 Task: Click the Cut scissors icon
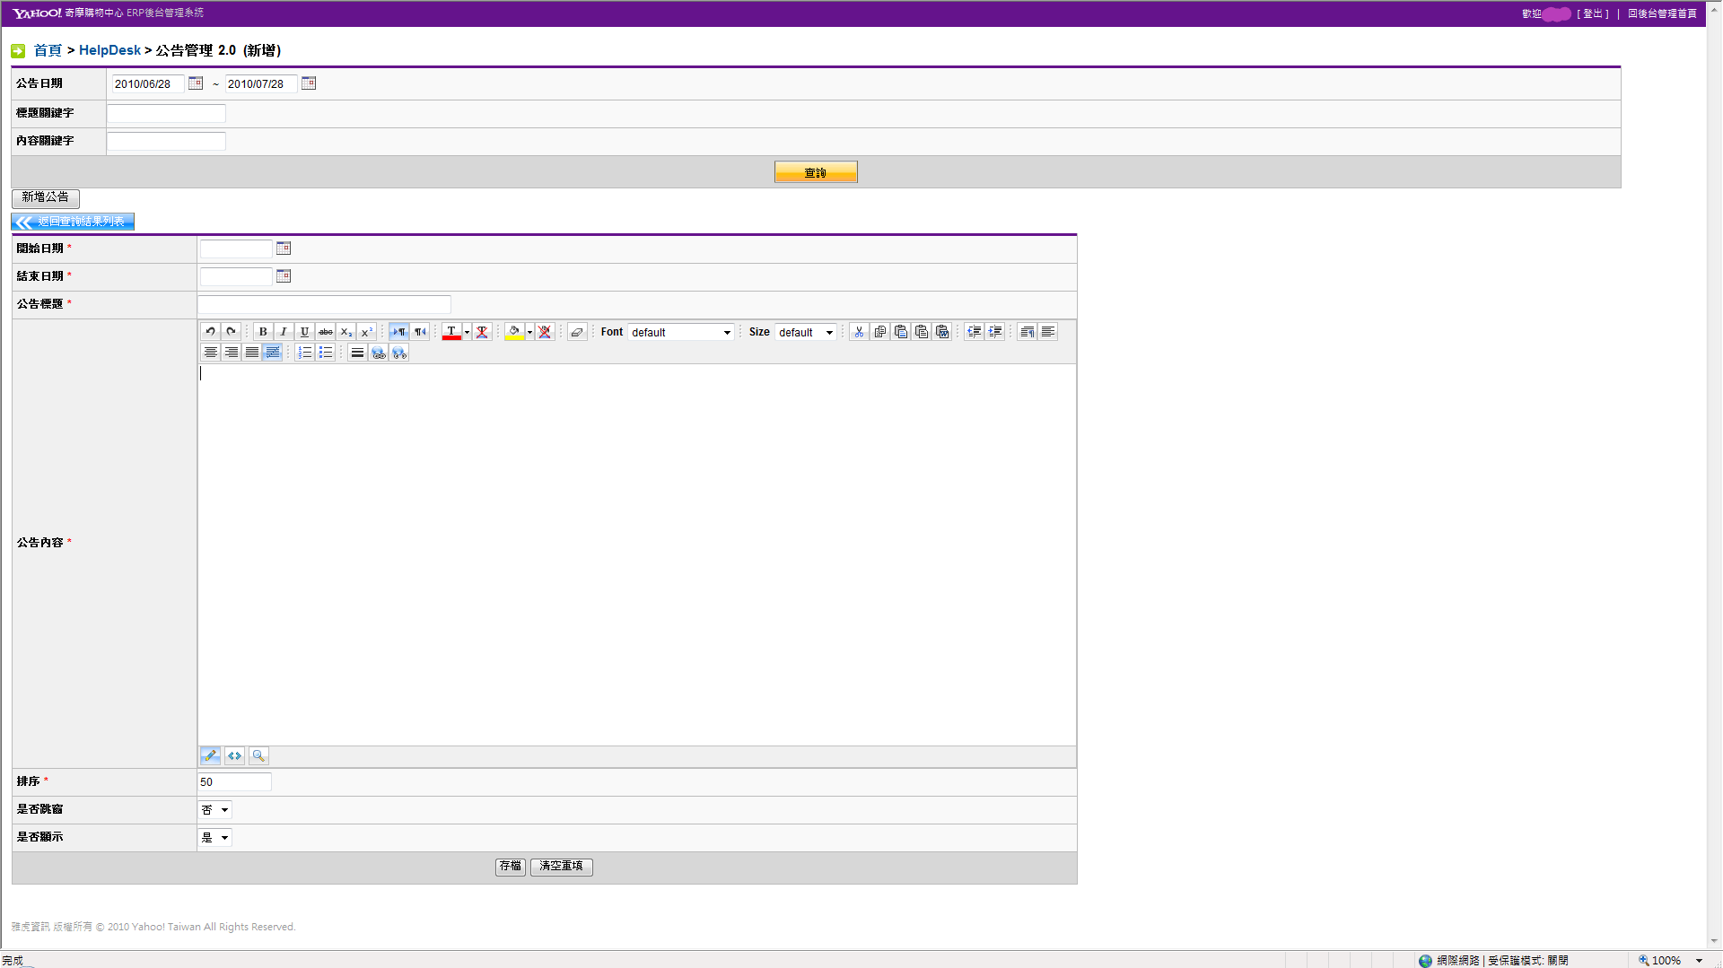click(859, 332)
